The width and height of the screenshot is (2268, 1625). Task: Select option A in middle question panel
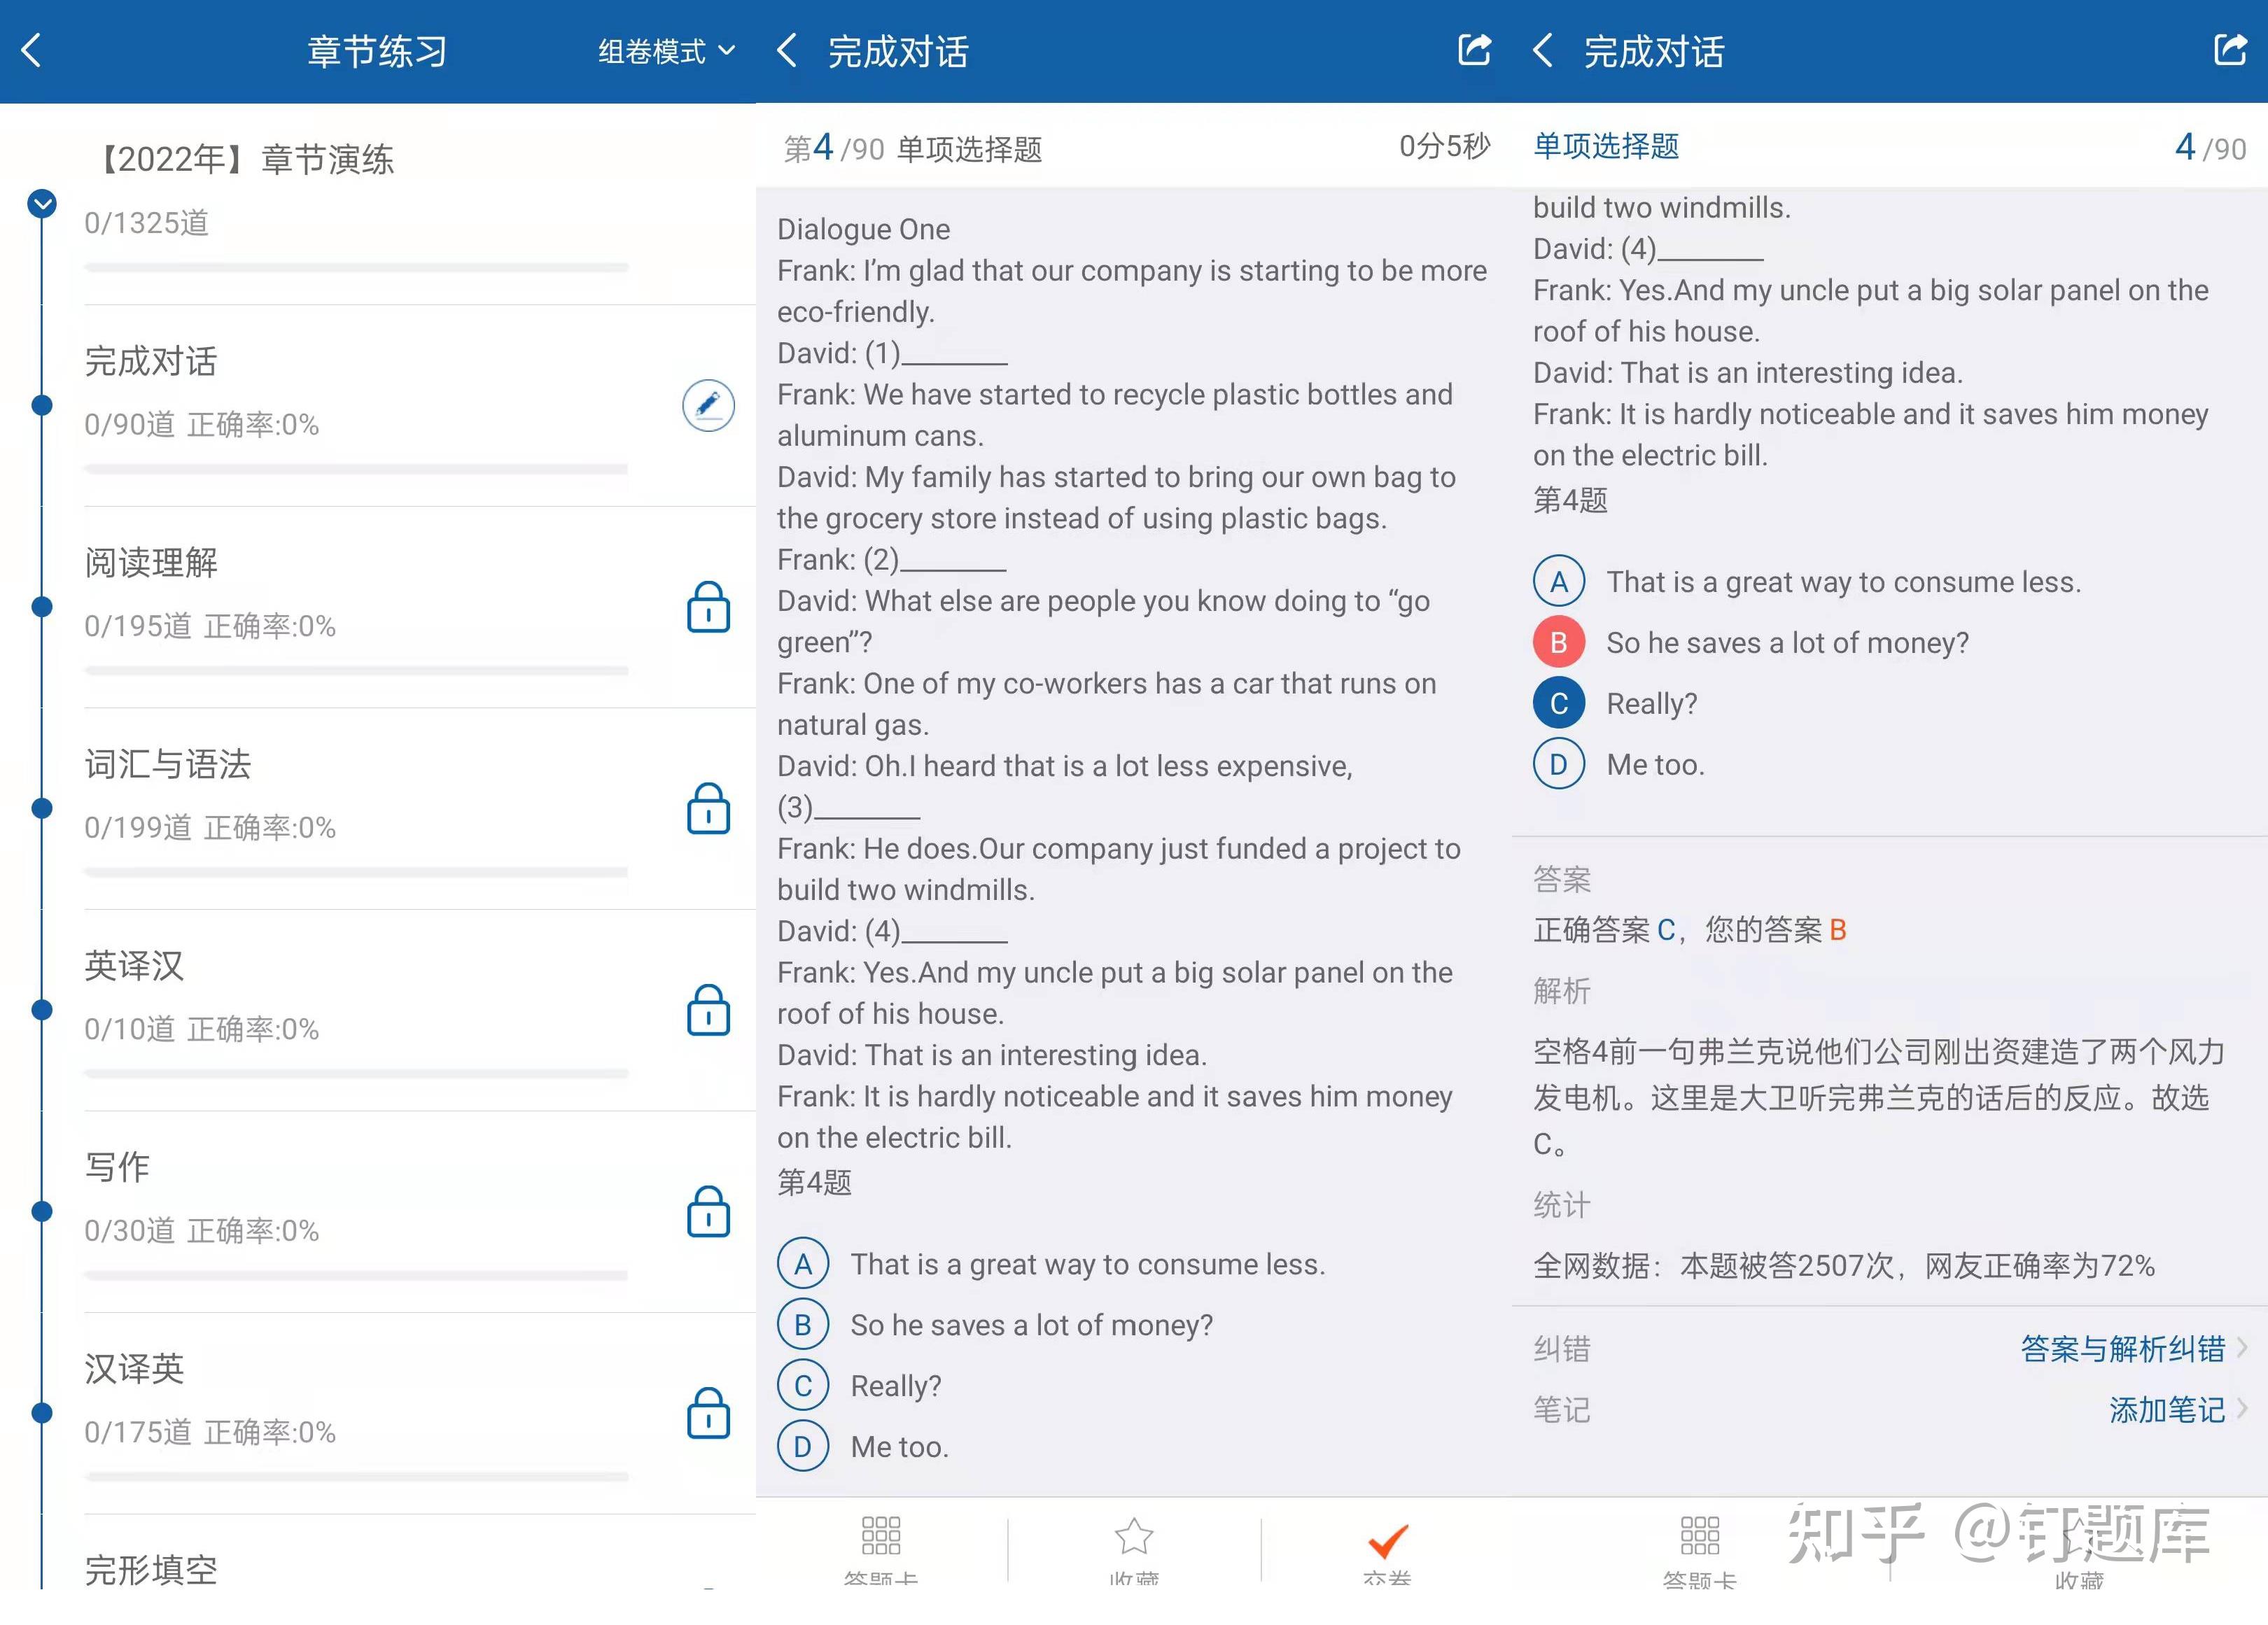click(x=803, y=1264)
